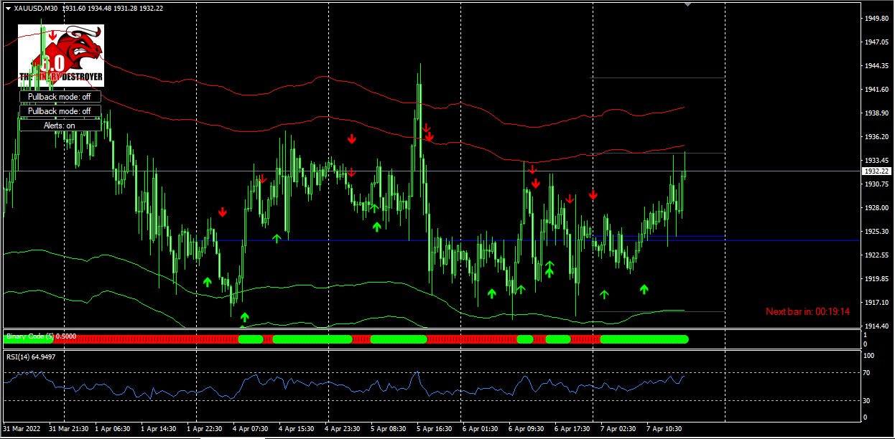Click the 4 Apr 15:30 time axis label
The height and width of the screenshot is (439, 895).
pos(297,429)
